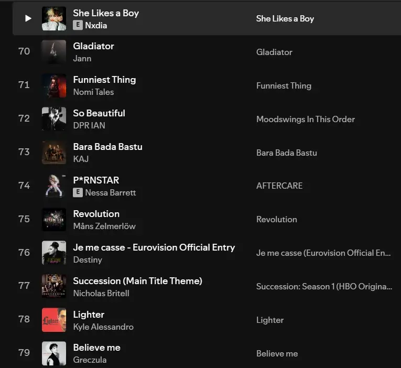This screenshot has width=401, height=368.
Task: Click the Explicit badge beside Nessa Barrett
Action: [78, 192]
